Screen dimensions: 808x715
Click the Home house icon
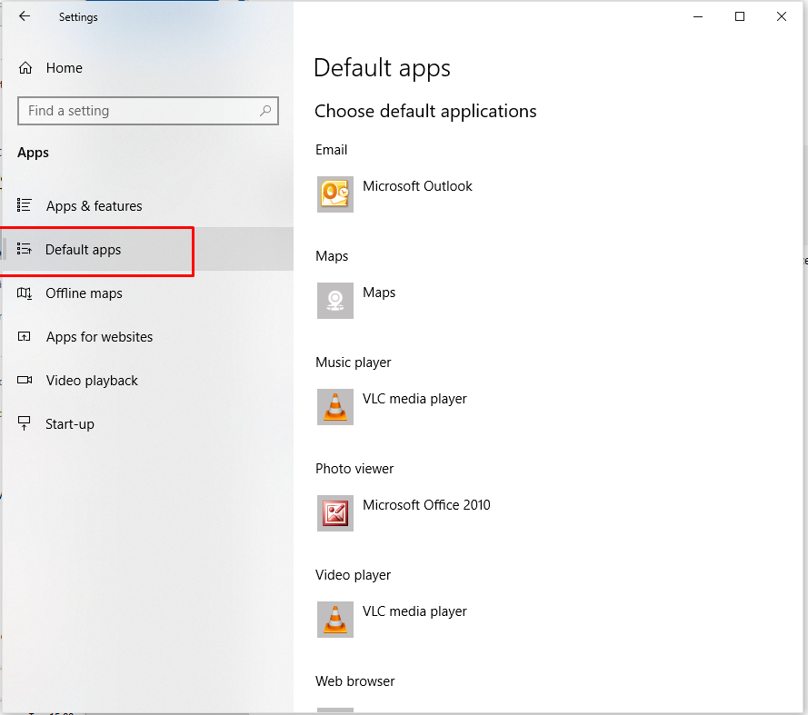(25, 68)
